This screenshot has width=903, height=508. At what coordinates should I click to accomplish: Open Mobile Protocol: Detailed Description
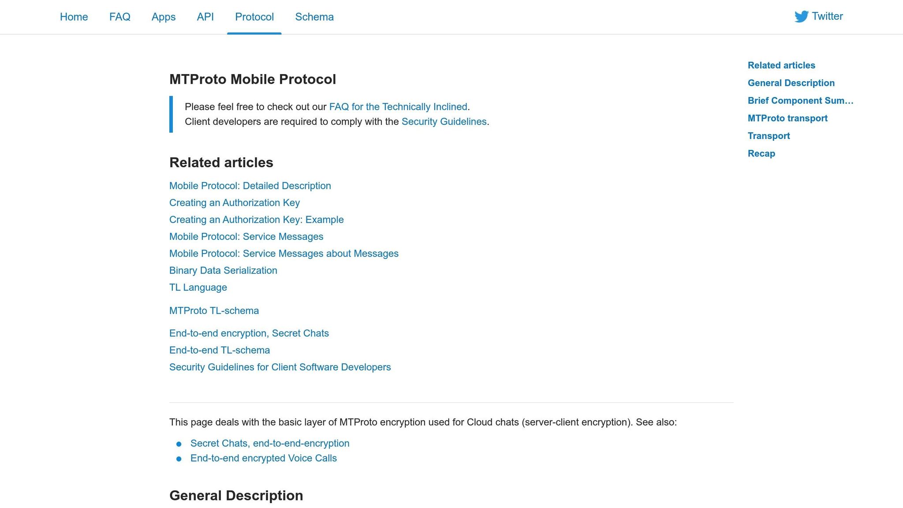(250, 186)
